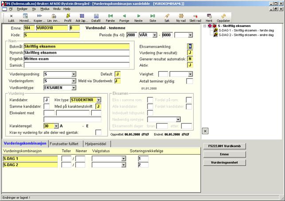This screenshot has height=201, width=285.
Task: Toggle the Samme kandidatnr checkbox
Action: pyautogui.click(x=47, y=106)
